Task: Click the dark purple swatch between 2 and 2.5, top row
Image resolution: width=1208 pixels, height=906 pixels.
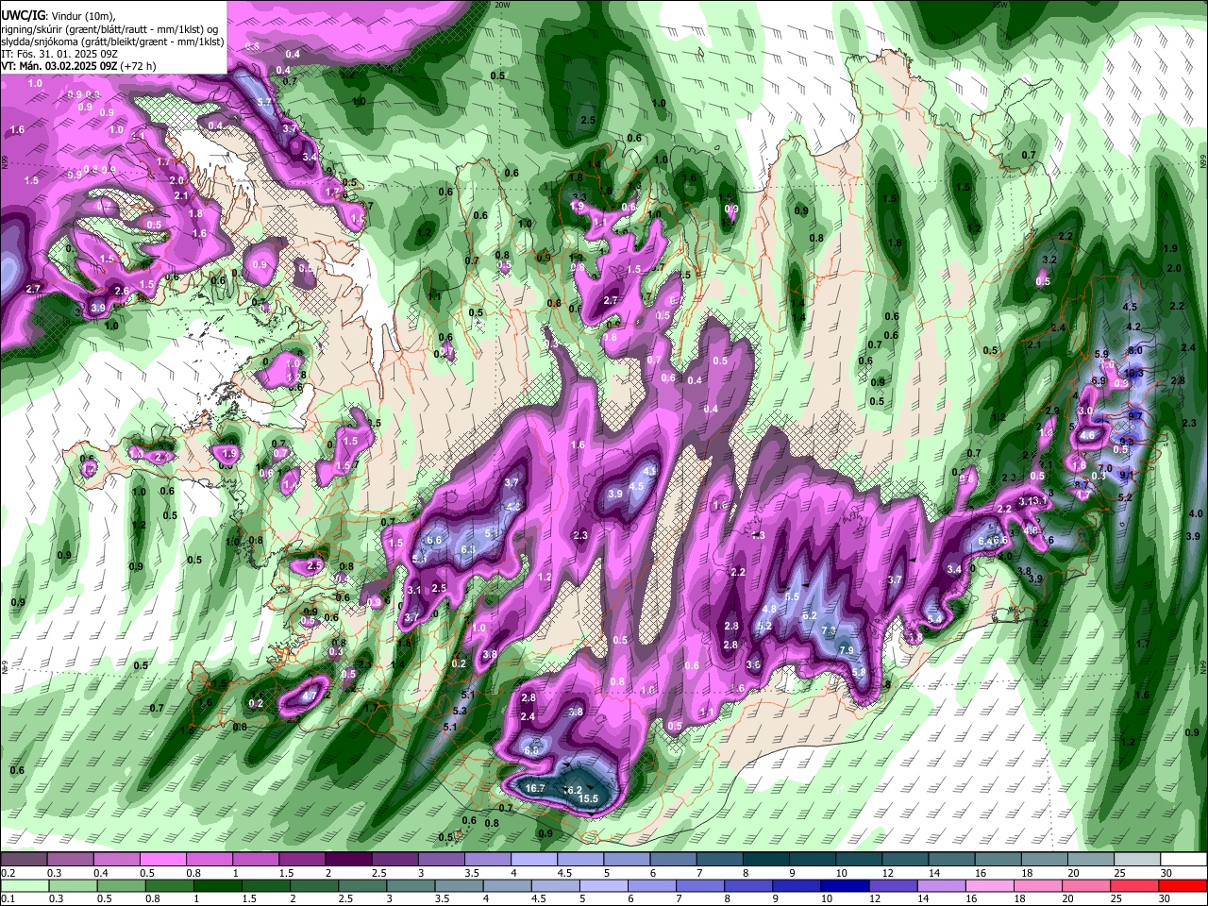Action: click(x=347, y=861)
